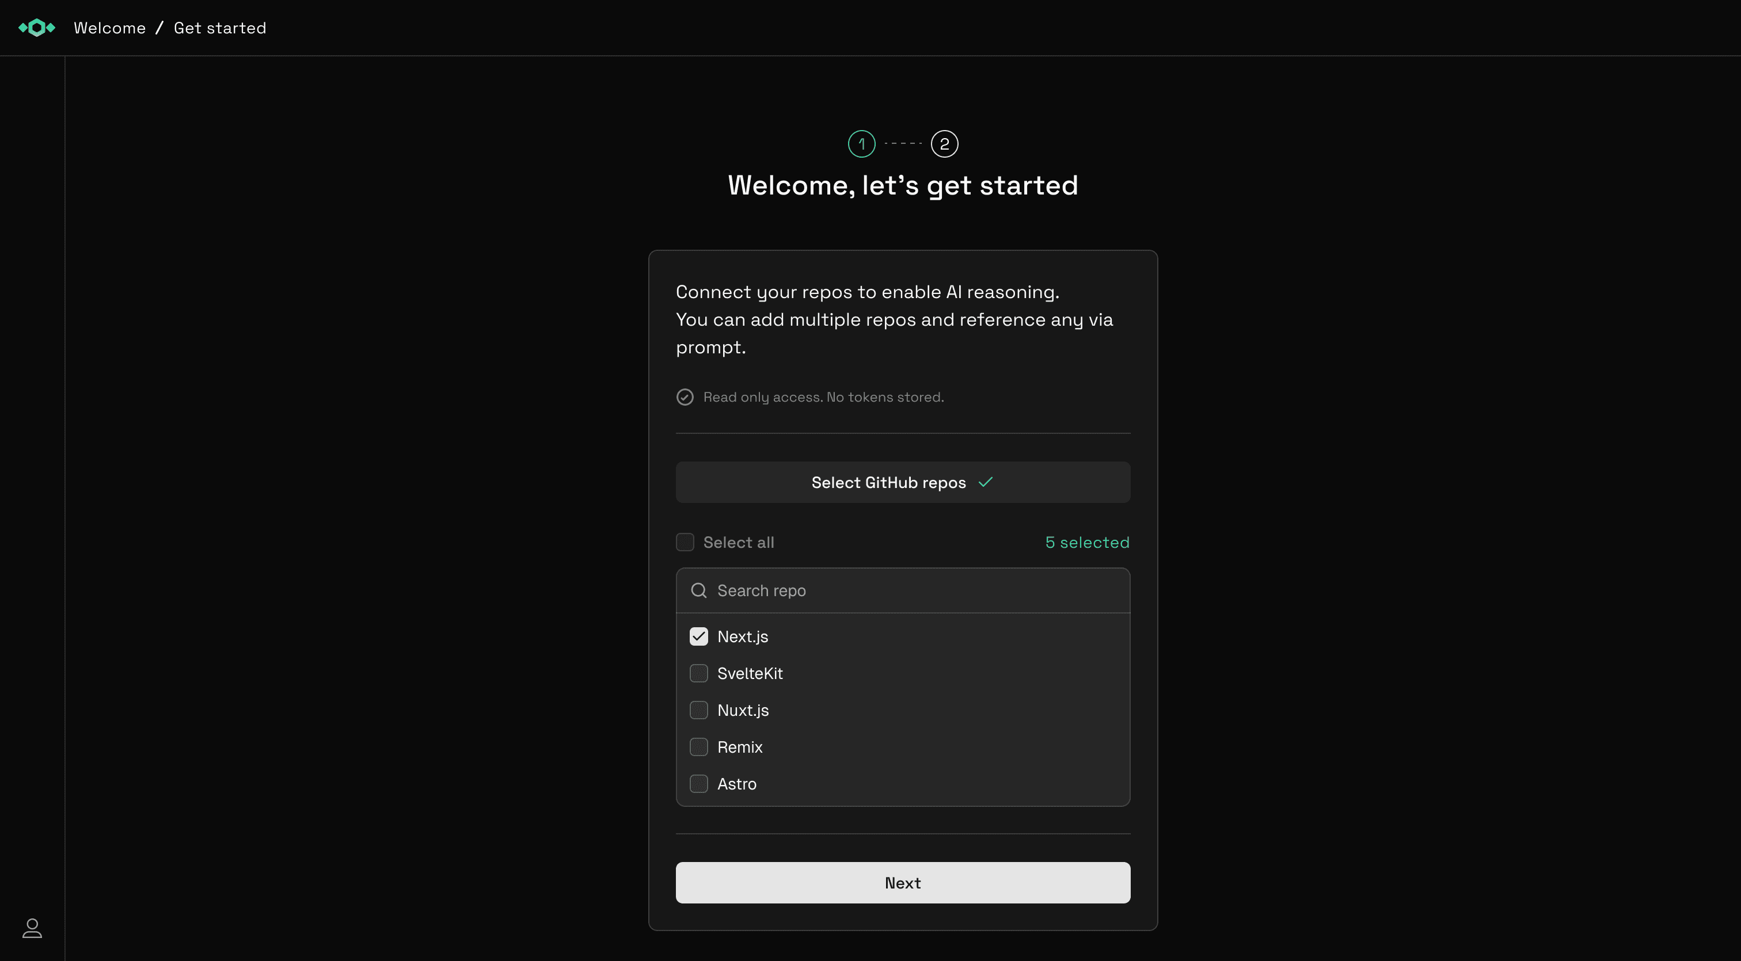Click the 5 selected counter
1741x961 pixels.
click(x=1086, y=541)
